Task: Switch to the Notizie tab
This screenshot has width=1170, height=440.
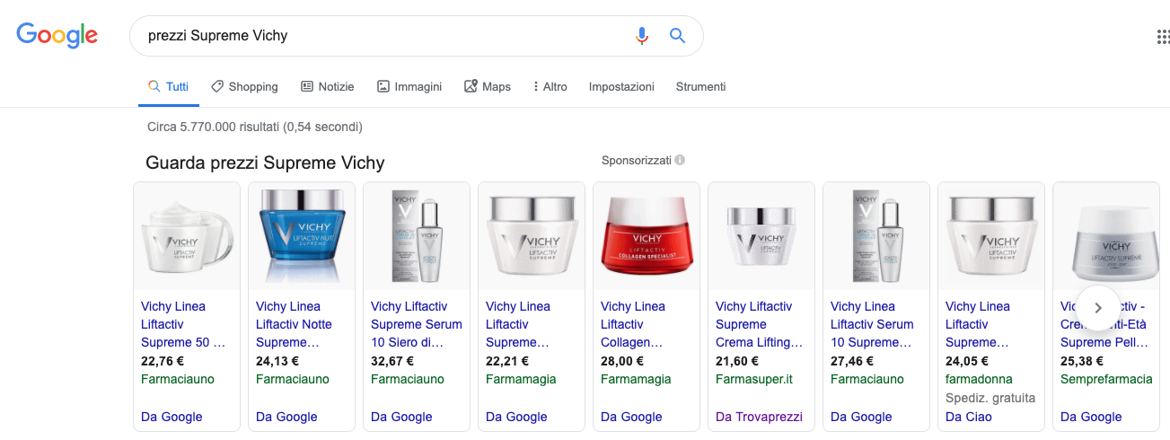Action: click(327, 87)
